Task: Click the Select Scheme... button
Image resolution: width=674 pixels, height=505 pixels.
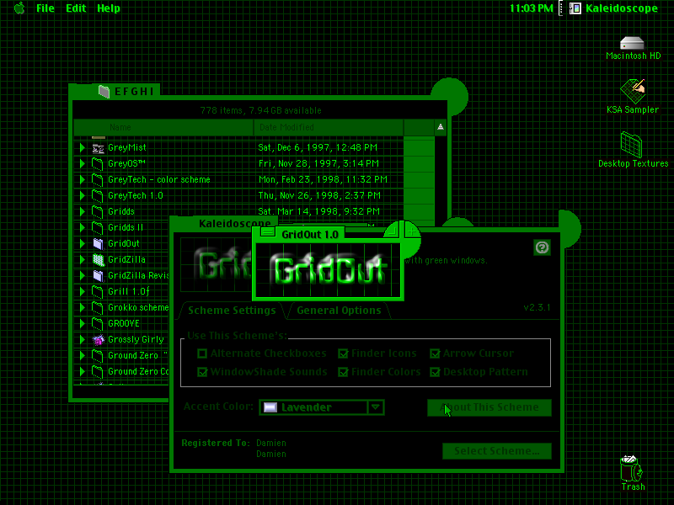Action: tap(497, 451)
